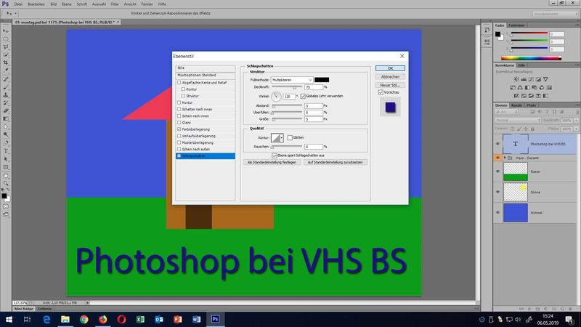Enable Schein nach innen effect
Viewport: 581px width, 327px height.
pyautogui.click(x=179, y=116)
